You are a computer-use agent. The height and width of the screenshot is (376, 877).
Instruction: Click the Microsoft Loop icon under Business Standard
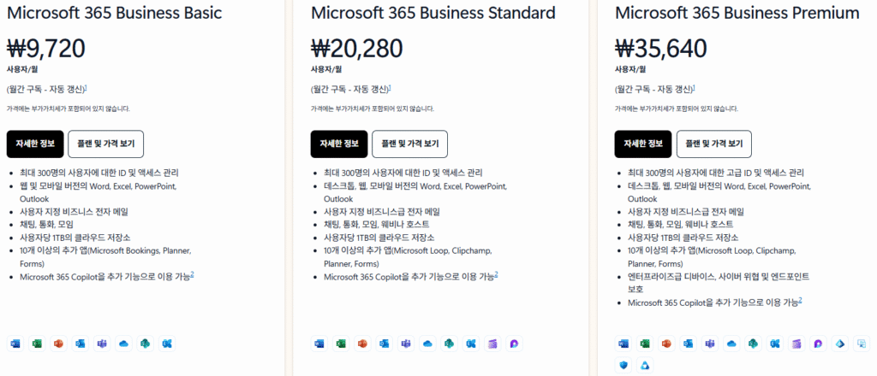tap(513, 343)
